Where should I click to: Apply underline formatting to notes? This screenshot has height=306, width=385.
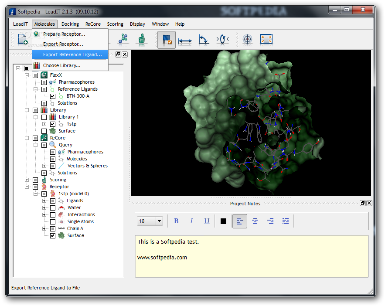tap(207, 221)
